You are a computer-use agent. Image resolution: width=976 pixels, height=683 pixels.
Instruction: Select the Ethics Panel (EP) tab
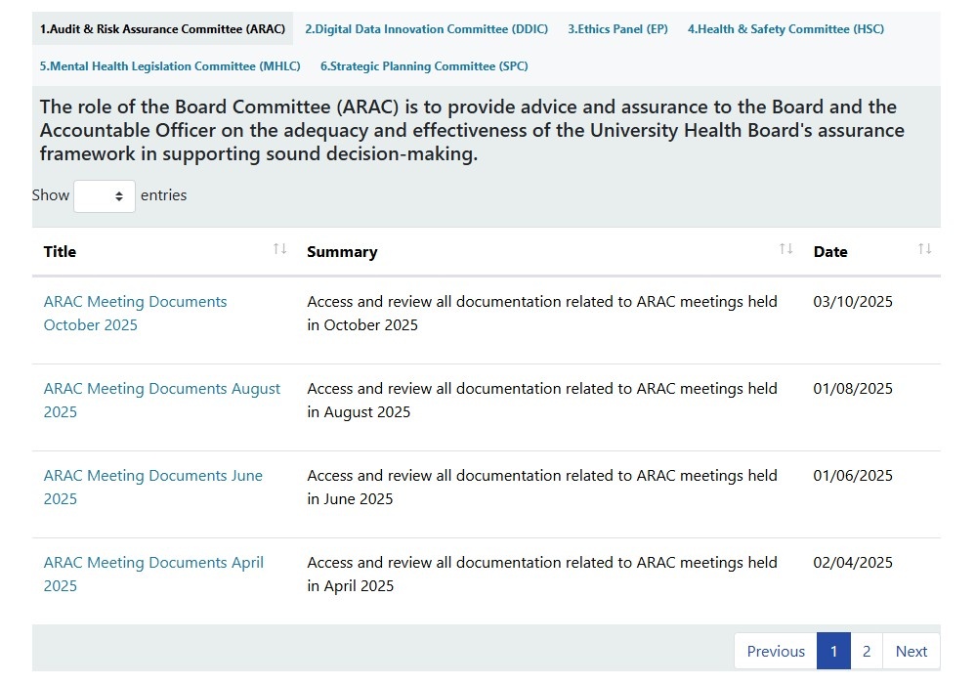[x=617, y=28]
